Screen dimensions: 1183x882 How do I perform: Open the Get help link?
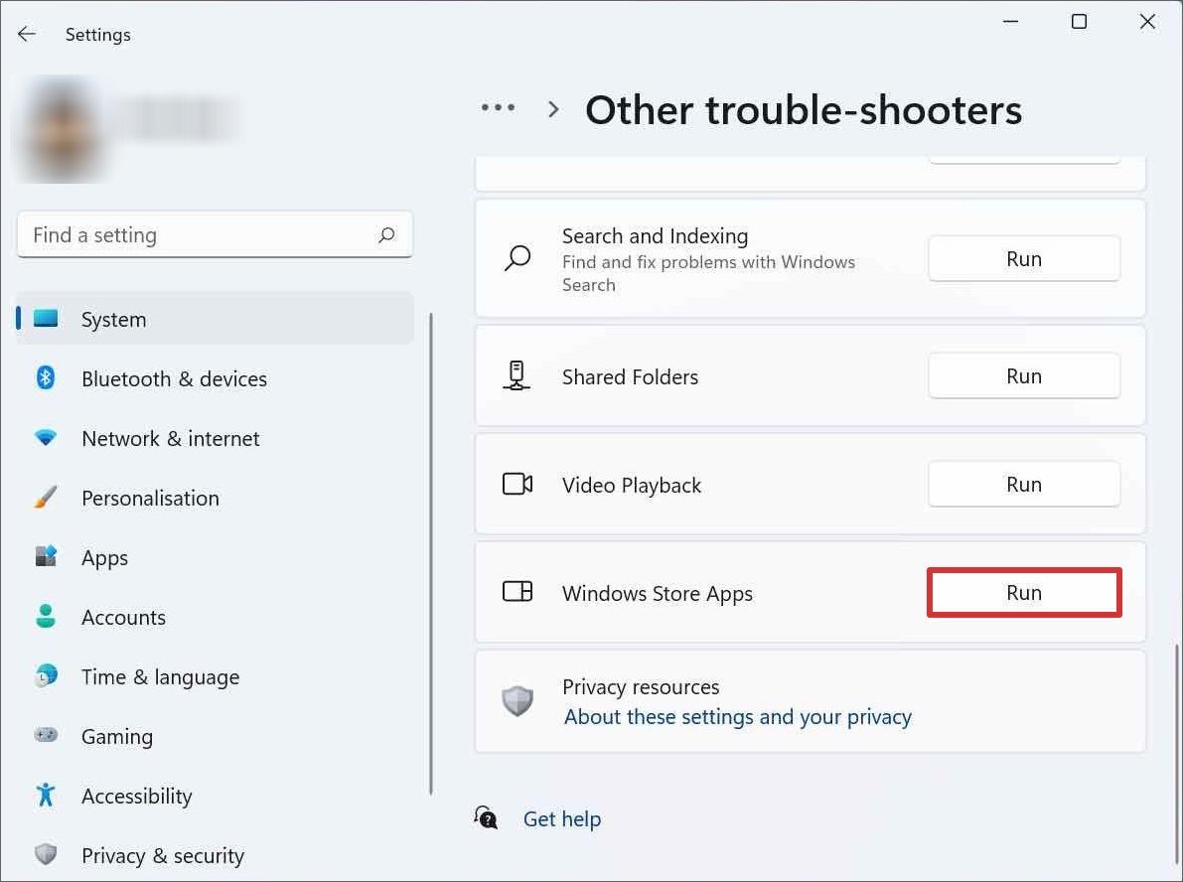pyautogui.click(x=562, y=818)
